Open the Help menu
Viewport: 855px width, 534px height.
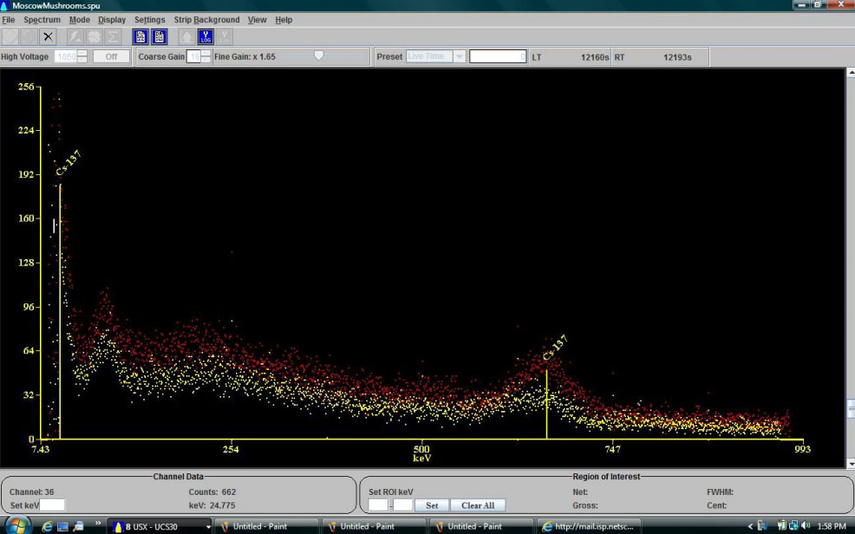[x=284, y=20]
